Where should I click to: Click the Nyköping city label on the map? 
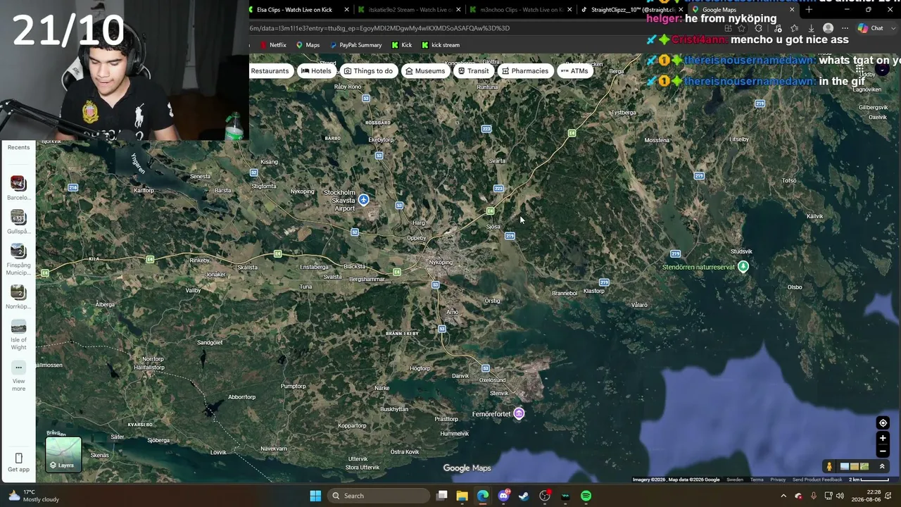(441, 263)
